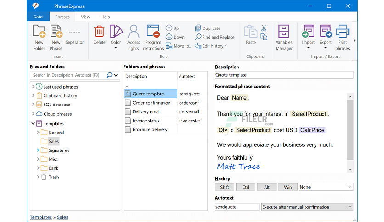Image resolution: width=384 pixels, height=222 pixels.
Task: Click the Templates breadcrumb link
Action: point(40,217)
